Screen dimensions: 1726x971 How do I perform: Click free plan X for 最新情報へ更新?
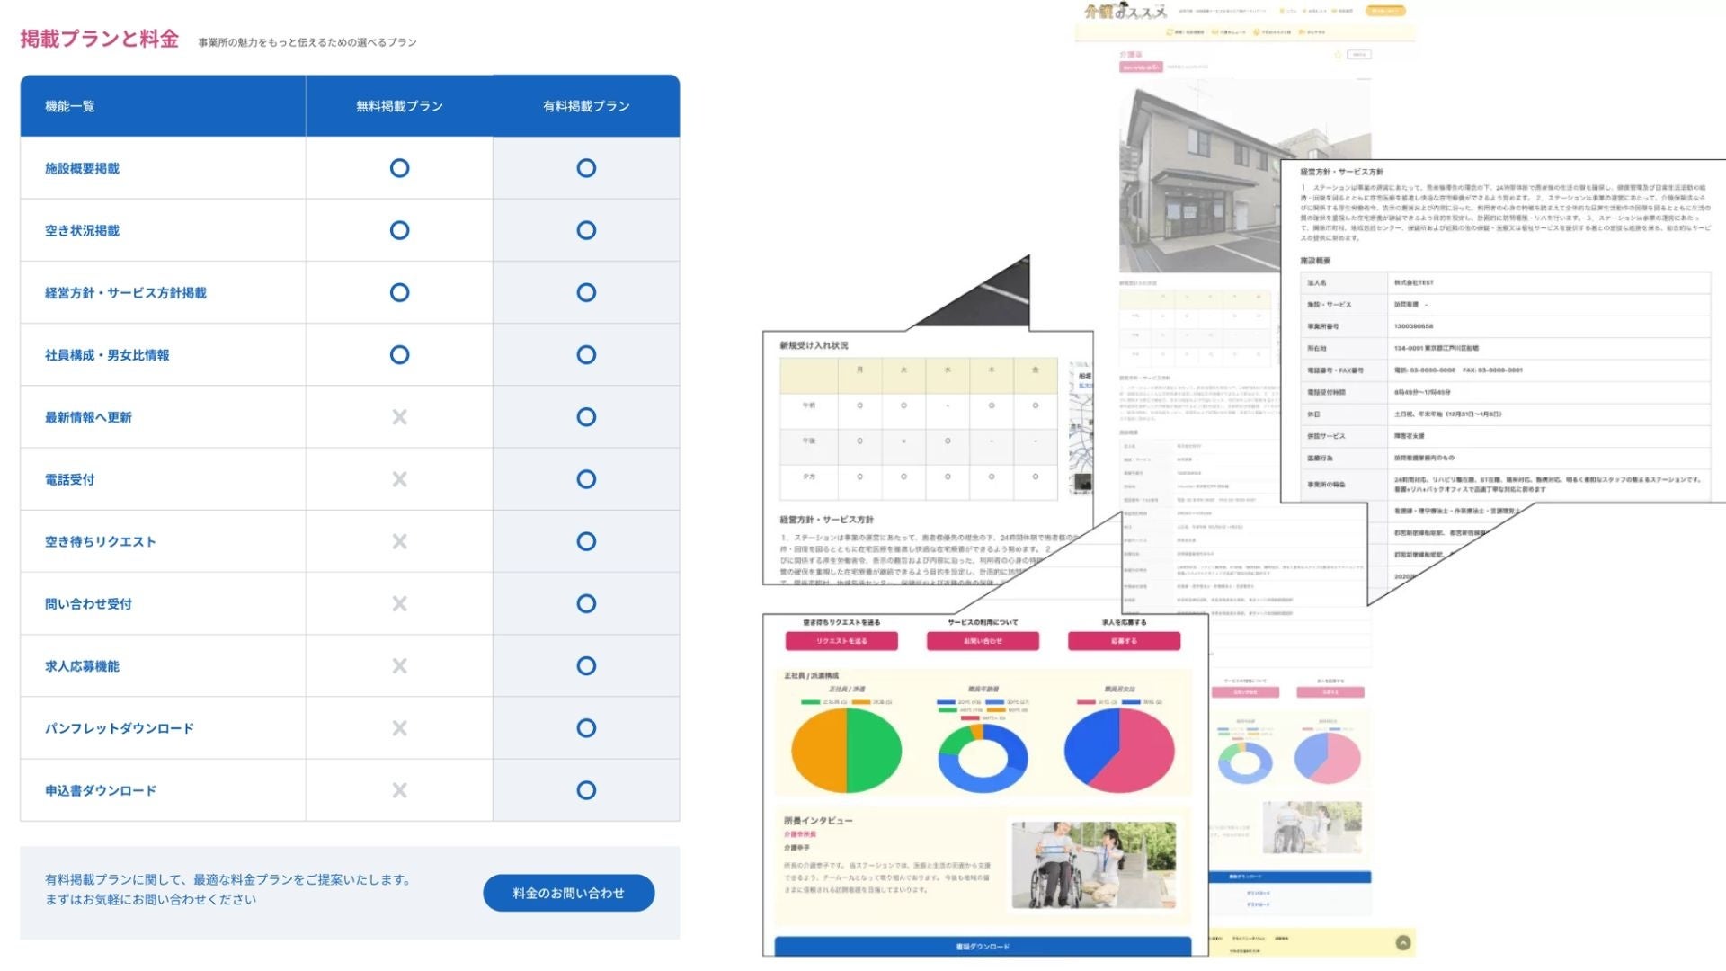point(399,417)
